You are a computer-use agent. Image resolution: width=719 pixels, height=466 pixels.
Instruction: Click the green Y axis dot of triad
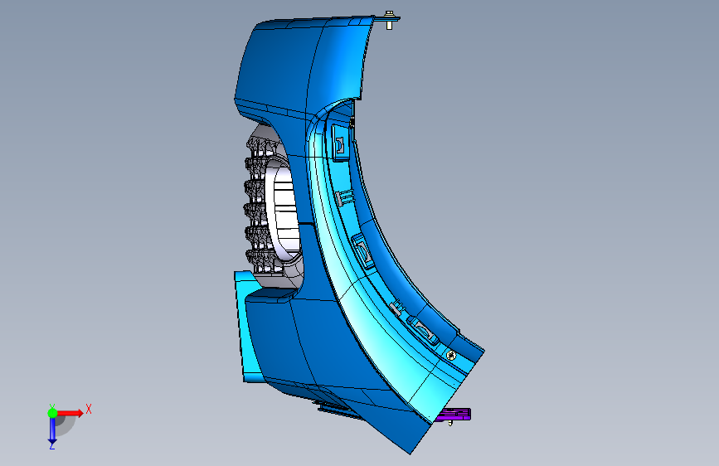click(x=52, y=413)
